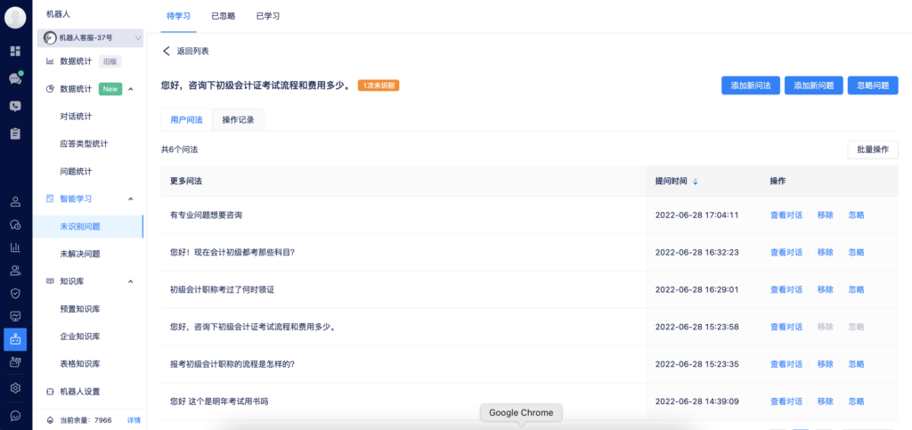The image size is (912, 430).
Task: Open 问题统计 in sidebar
Action: pos(76,172)
